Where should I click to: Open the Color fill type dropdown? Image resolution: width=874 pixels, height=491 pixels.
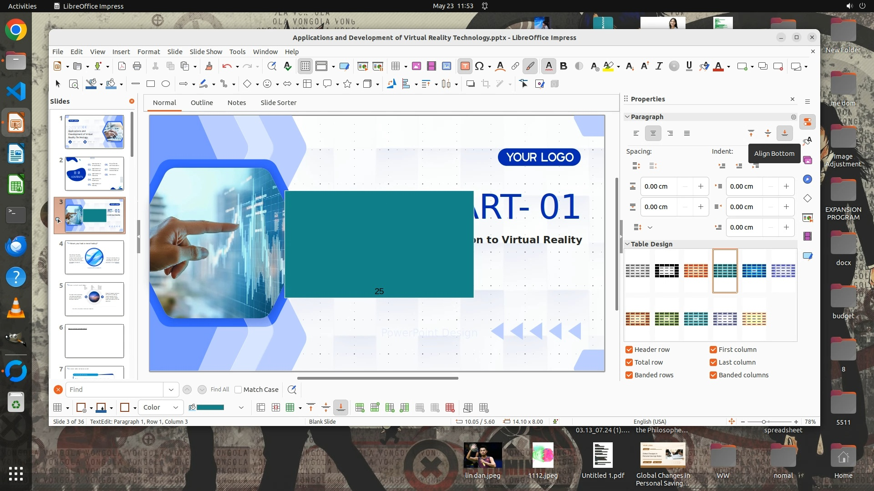161,407
